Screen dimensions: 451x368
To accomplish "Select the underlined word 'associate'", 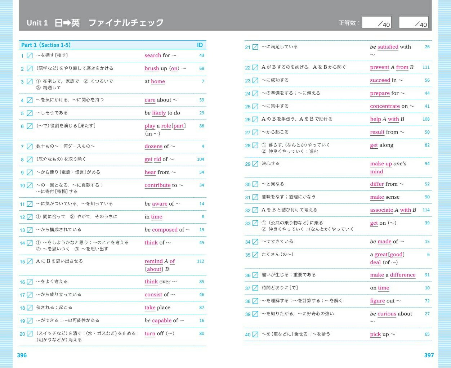I will [381, 210].
